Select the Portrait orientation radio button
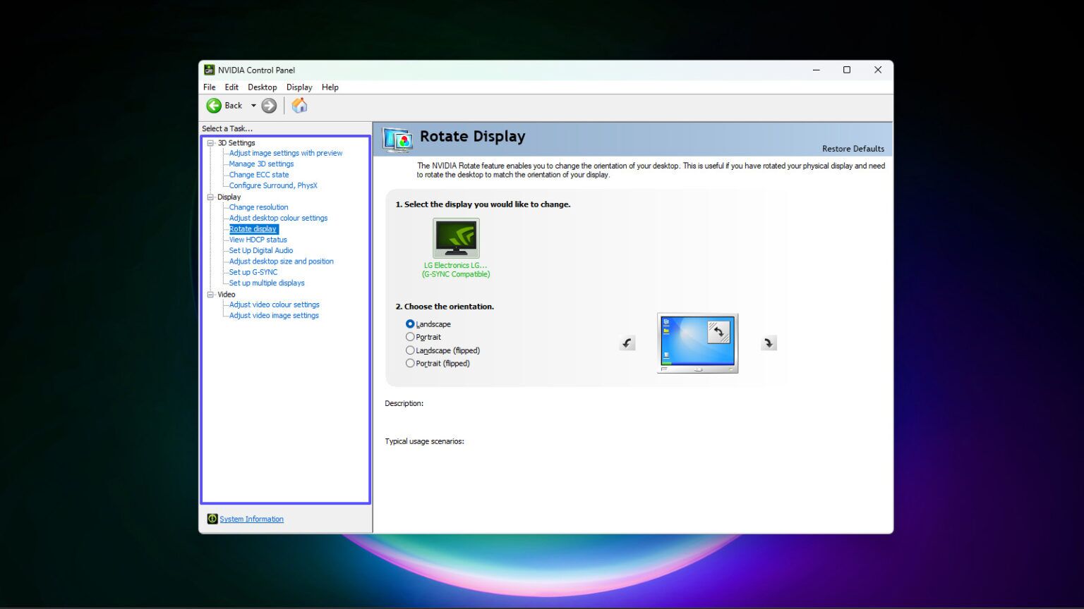Screen dimensions: 1084x609 tap(410, 337)
